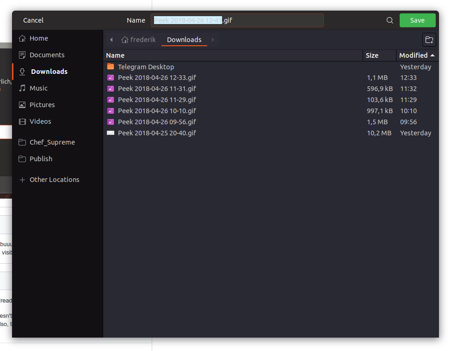Click the 11:32 modified time cell
This screenshot has height=351, width=451.
point(408,89)
